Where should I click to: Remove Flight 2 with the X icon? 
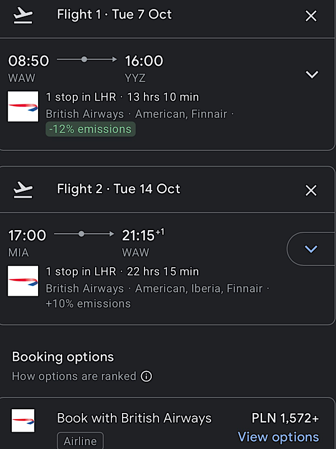(x=311, y=190)
